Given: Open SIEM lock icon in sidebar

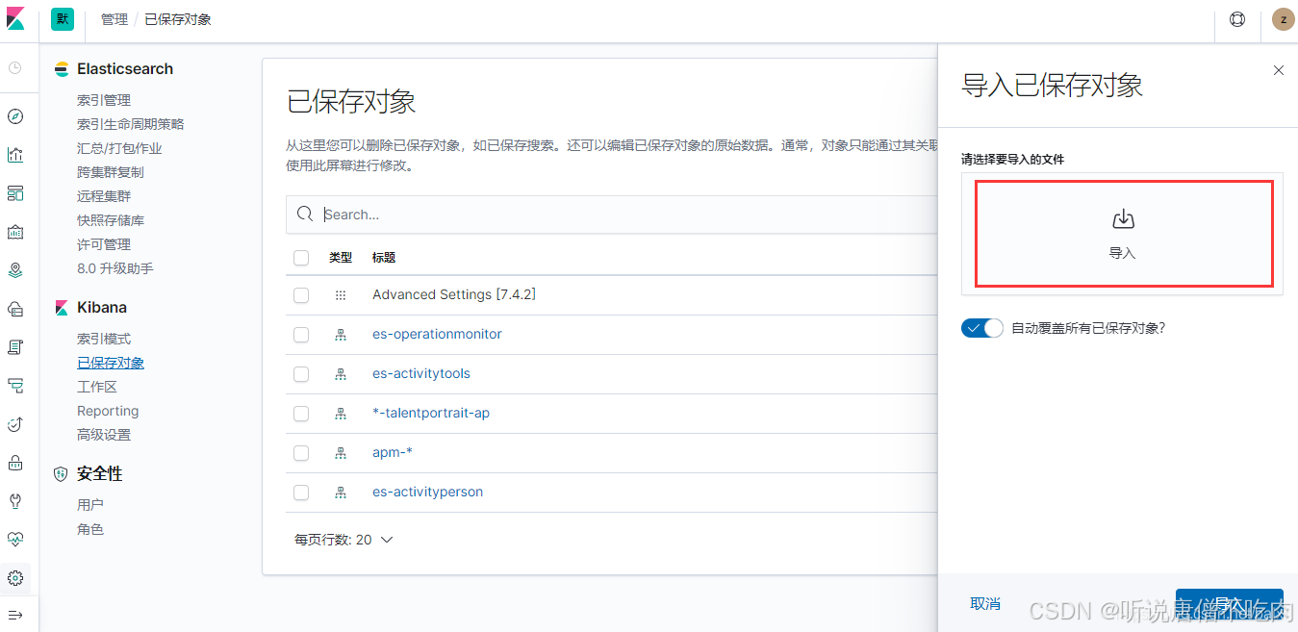Looking at the screenshot, I should coord(15,463).
